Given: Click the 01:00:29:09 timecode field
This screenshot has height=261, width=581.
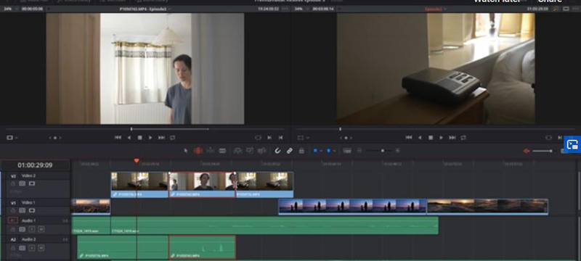Looking at the screenshot, I should [x=35, y=165].
